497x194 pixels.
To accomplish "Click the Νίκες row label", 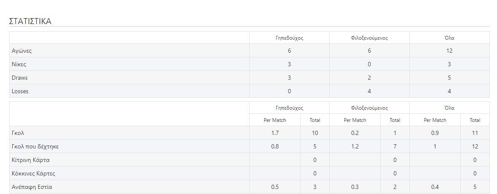I will (19, 65).
